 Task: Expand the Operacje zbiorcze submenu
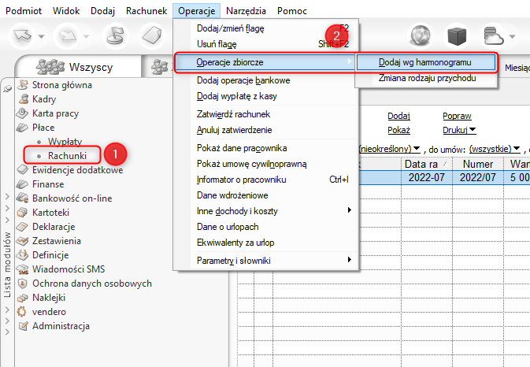pyautogui.click(x=265, y=62)
